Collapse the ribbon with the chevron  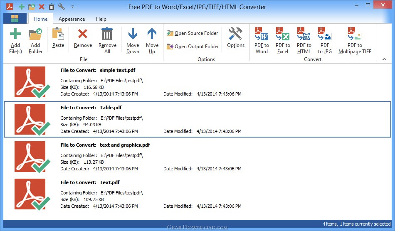pyautogui.click(x=384, y=59)
